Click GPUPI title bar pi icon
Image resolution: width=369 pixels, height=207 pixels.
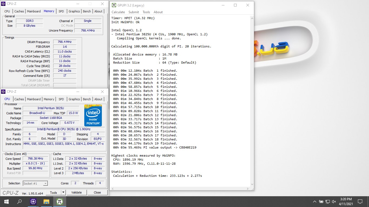click(114, 5)
